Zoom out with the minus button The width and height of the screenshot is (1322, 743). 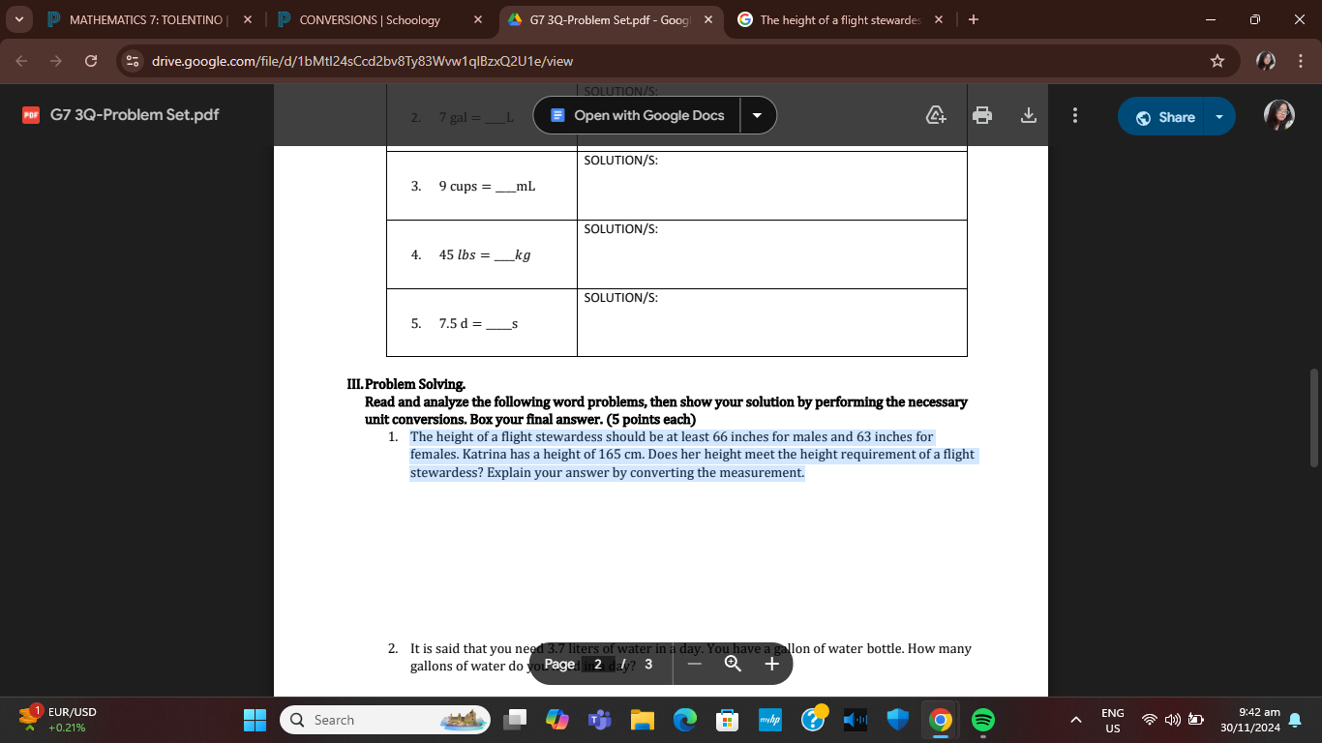tap(694, 664)
